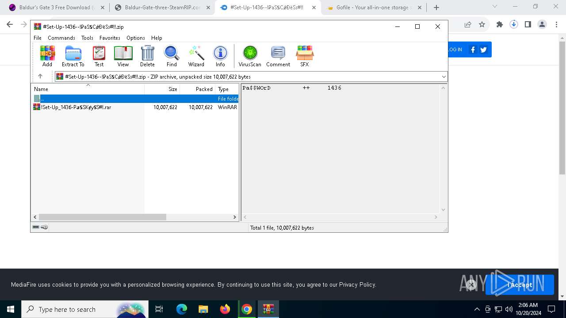
Task: Close the Gofile browser tab
Action: click(x=419, y=8)
